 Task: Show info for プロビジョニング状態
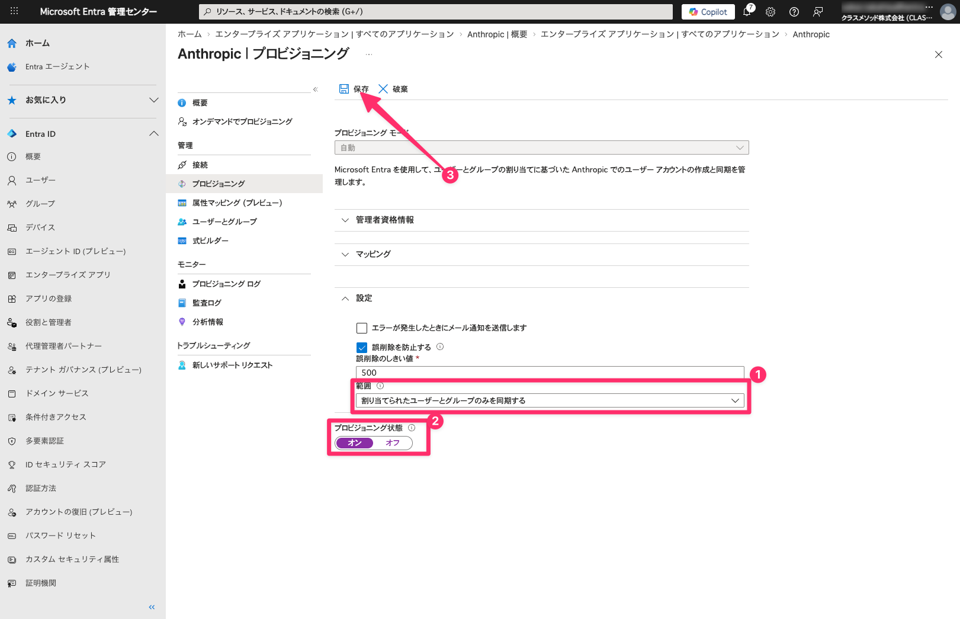coord(412,428)
